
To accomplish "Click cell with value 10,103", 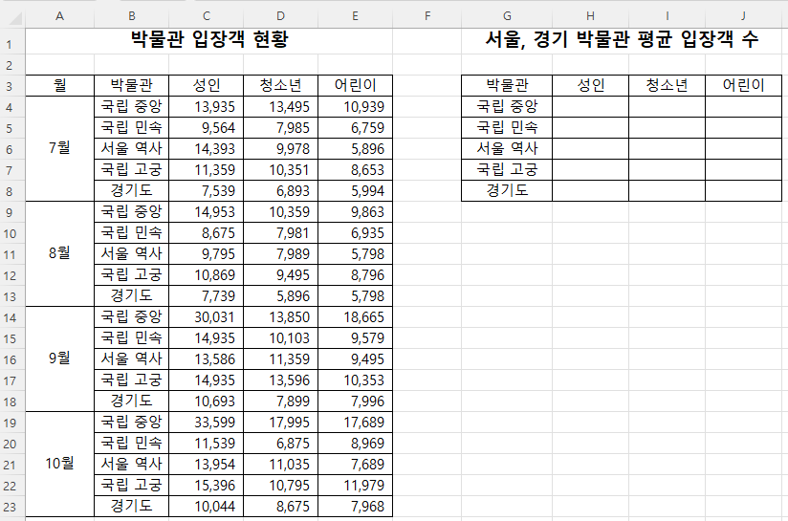I will 280,338.
